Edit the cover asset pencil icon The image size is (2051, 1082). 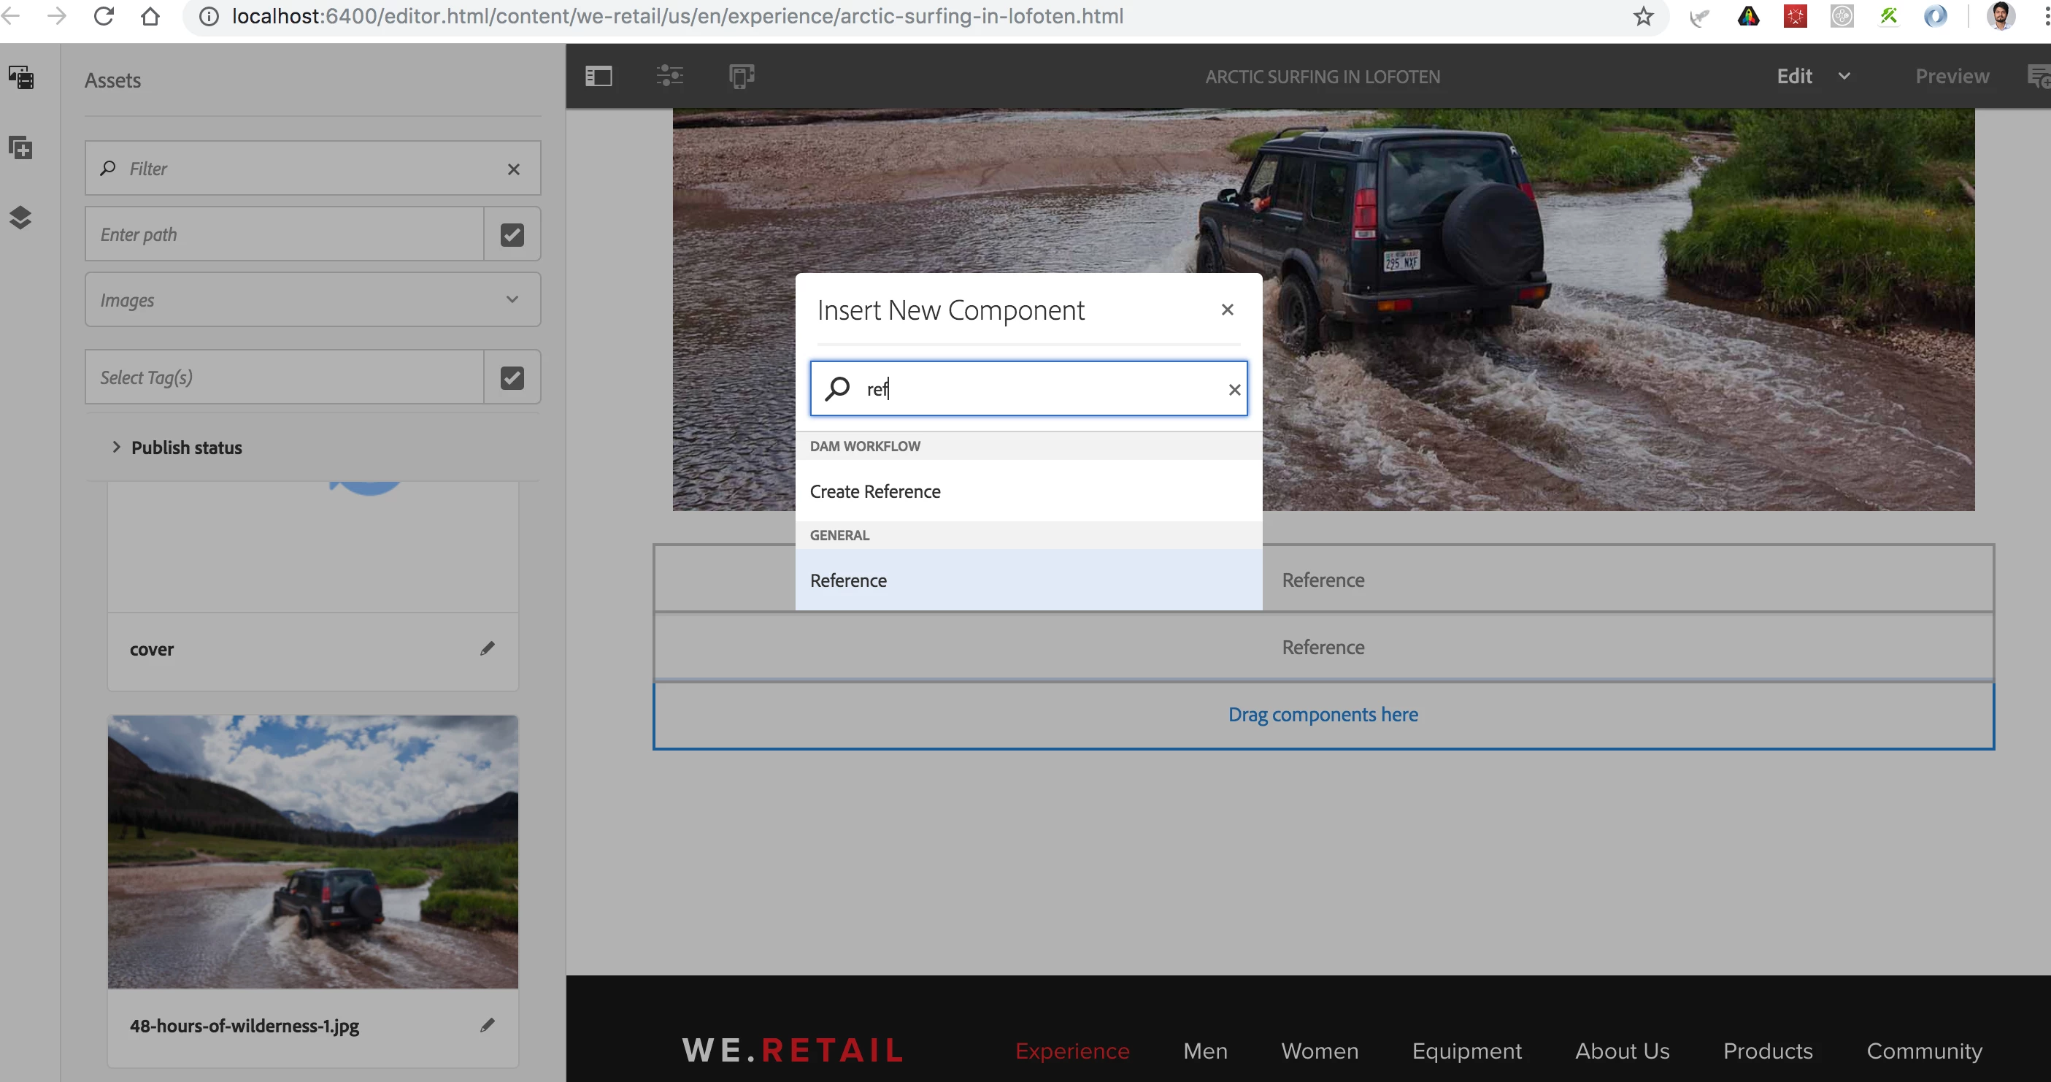point(488,648)
